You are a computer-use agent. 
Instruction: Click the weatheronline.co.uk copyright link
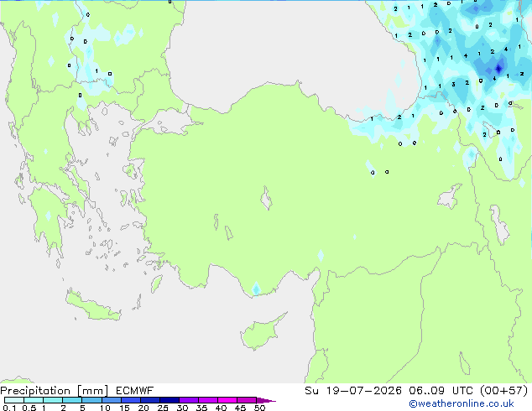462,403
